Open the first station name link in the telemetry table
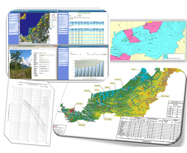 tap(73, 25)
